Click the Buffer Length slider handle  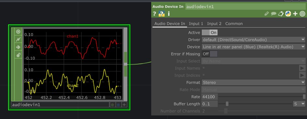click(x=227, y=104)
